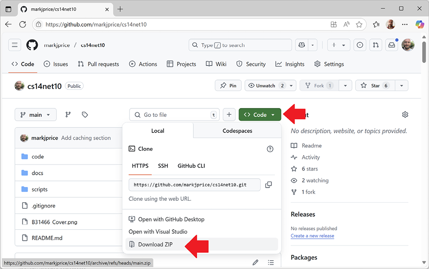Open the Issues shortcut icon in header
The height and width of the screenshot is (269, 429).
(x=360, y=45)
